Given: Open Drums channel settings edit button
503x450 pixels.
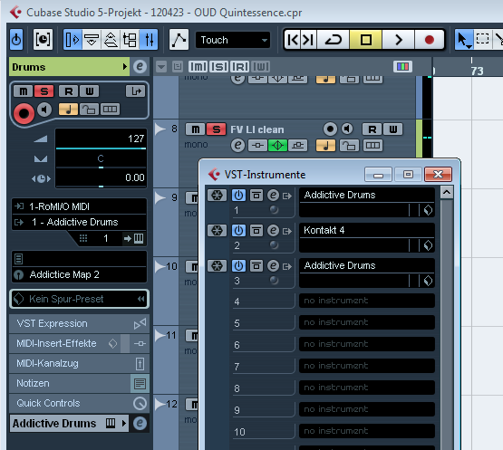Looking at the screenshot, I should point(140,67).
